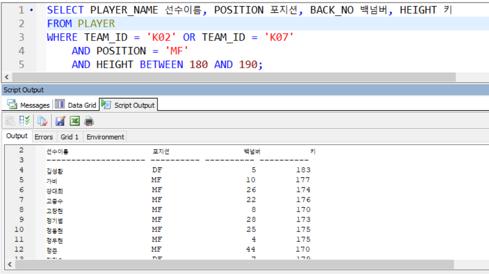Click the player name 정기범
The width and height of the screenshot is (489, 274).
point(55,221)
